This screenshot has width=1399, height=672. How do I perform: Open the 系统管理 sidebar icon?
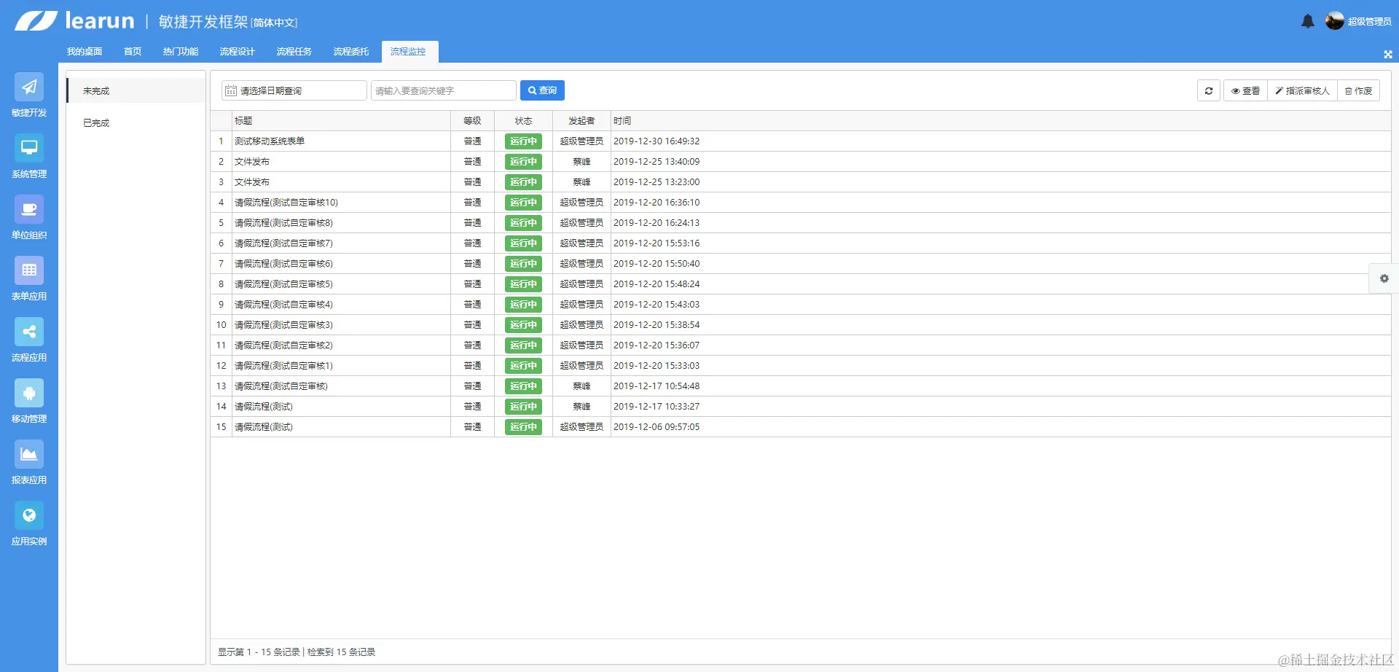tap(29, 149)
